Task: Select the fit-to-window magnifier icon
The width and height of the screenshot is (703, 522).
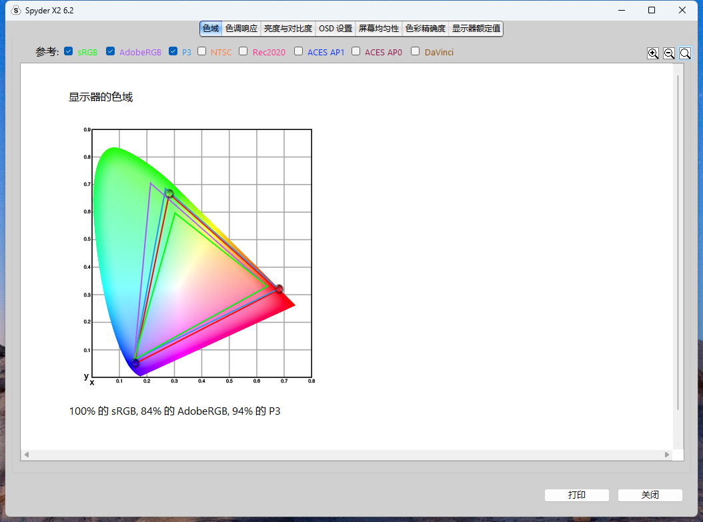Action: click(x=685, y=53)
